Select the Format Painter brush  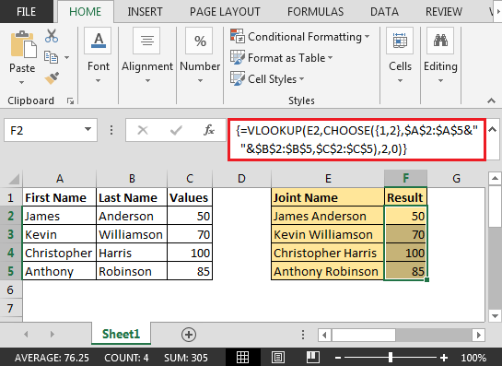click(52, 77)
